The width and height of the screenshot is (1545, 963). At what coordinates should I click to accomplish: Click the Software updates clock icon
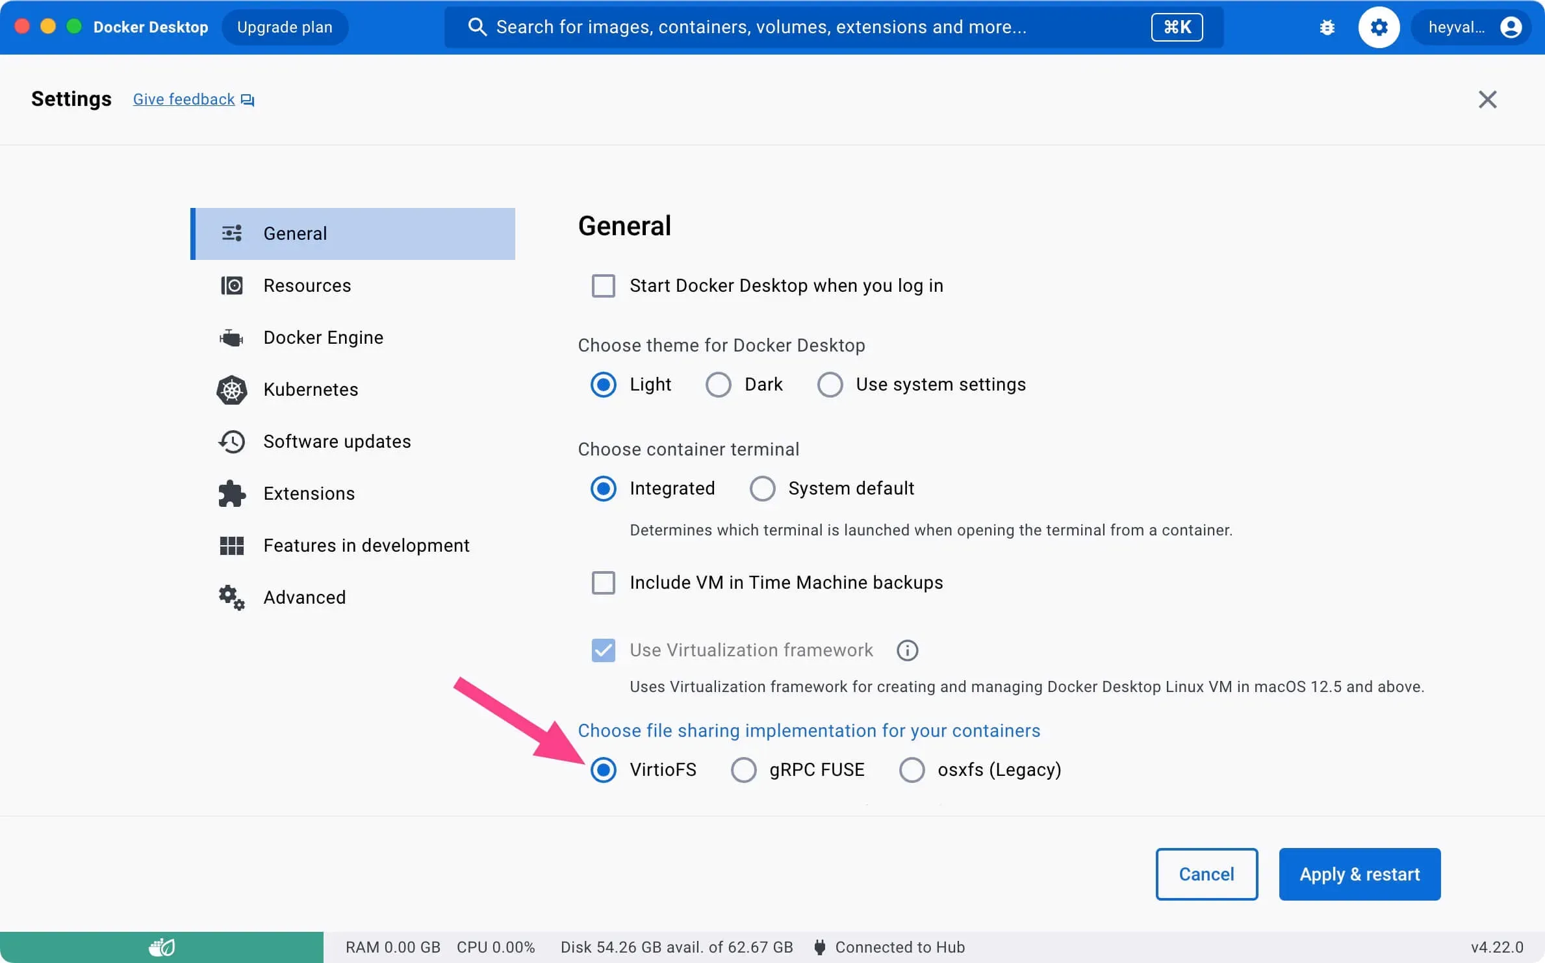(232, 442)
